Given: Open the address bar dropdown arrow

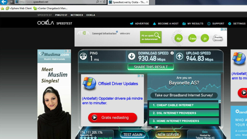Looking at the screenshot, I should pyautogui.click(x=101, y=2).
